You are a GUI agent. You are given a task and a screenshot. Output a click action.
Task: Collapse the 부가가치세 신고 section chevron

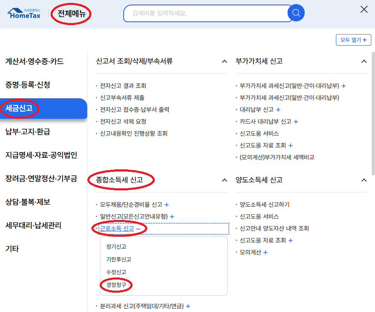click(x=364, y=60)
